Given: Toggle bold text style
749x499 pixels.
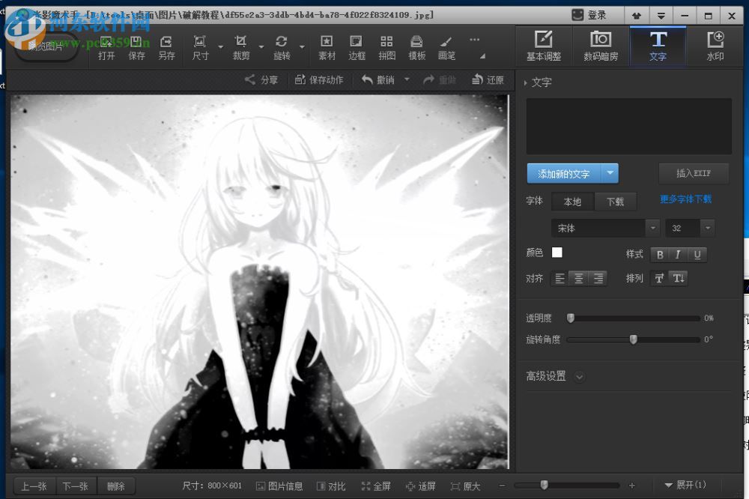Looking at the screenshot, I should (x=659, y=255).
